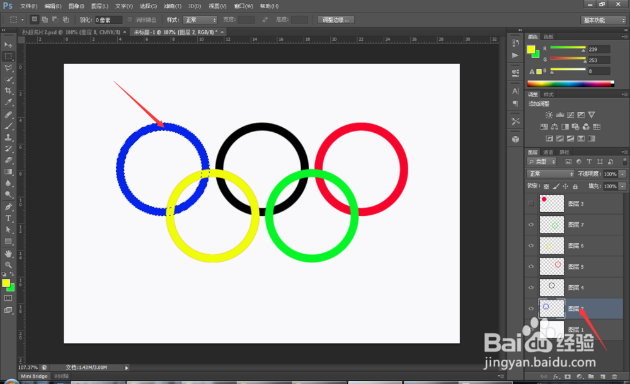This screenshot has width=630, height=384.
Task: Select the Move tool
Action: [8, 45]
